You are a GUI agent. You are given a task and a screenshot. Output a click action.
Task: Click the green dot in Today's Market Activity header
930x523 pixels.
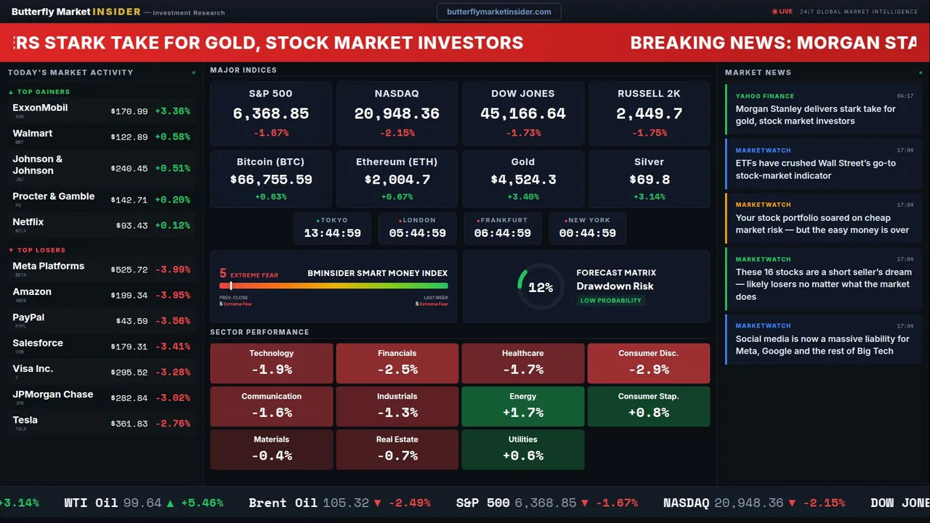(x=193, y=73)
